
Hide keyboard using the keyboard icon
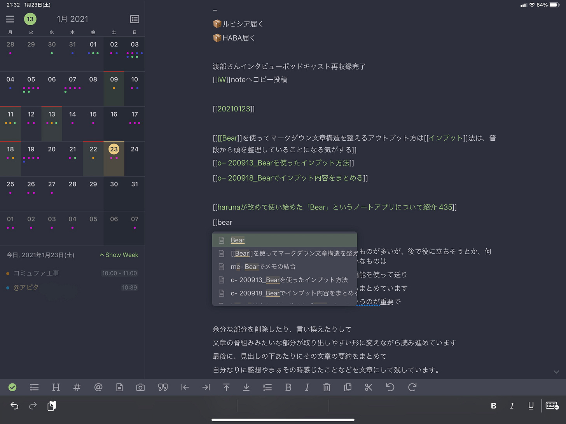(x=552, y=406)
